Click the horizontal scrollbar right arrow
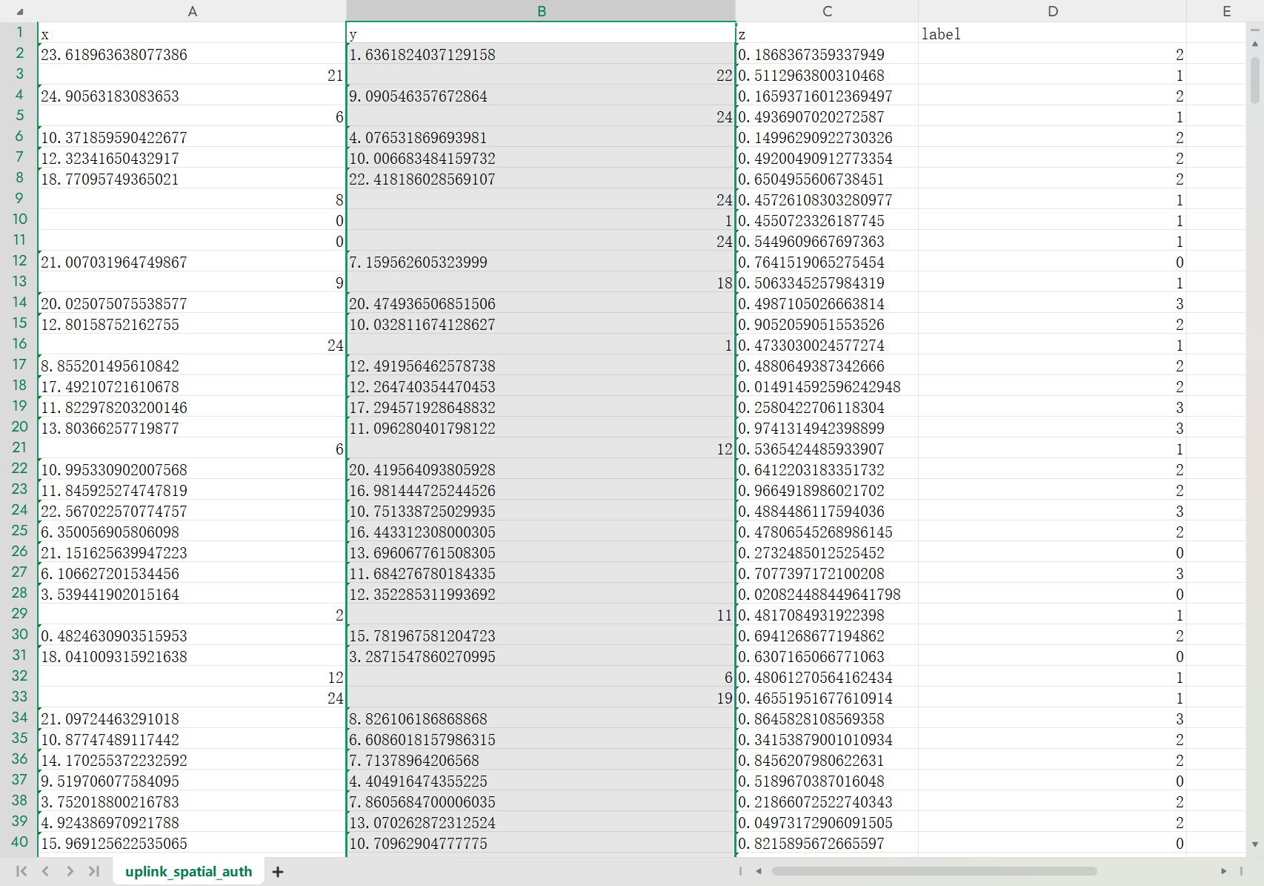 1223,871
